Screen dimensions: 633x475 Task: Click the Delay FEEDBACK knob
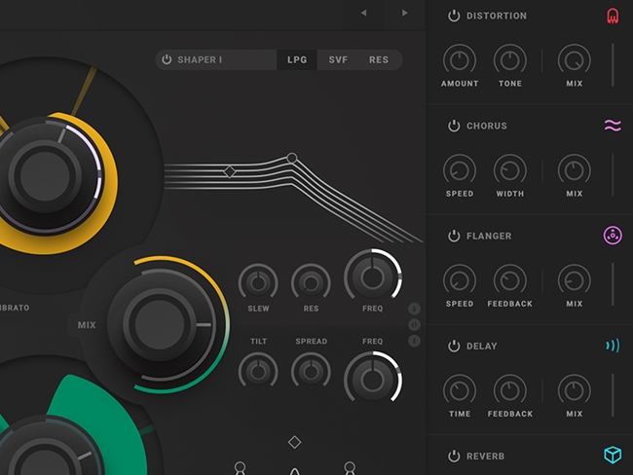click(510, 390)
